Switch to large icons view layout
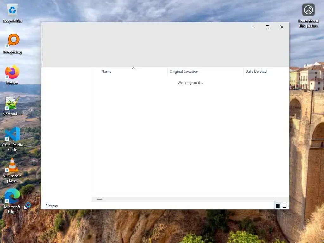Viewport: 324px width, 243px height. 284,206
